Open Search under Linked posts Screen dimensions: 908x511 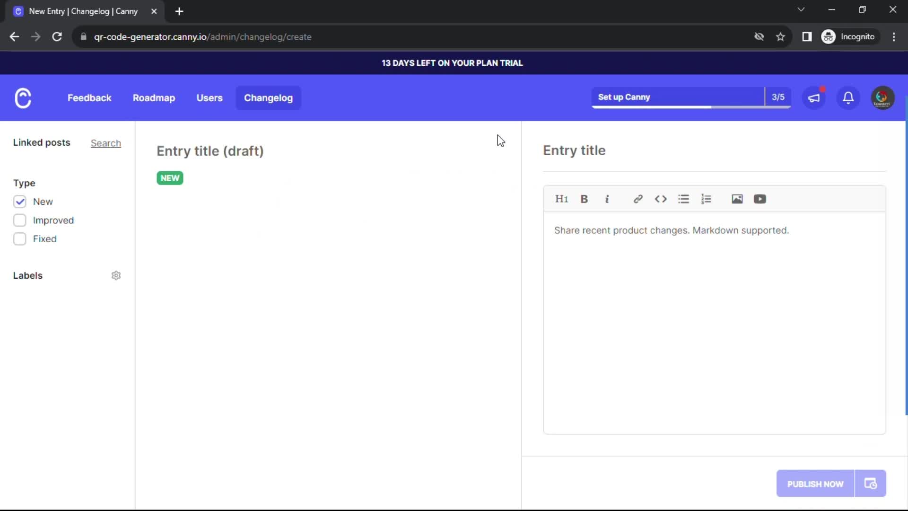tap(105, 143)
